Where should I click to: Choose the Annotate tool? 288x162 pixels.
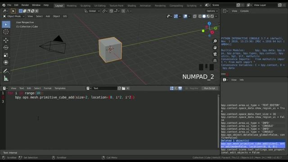(x=6, y=71)
